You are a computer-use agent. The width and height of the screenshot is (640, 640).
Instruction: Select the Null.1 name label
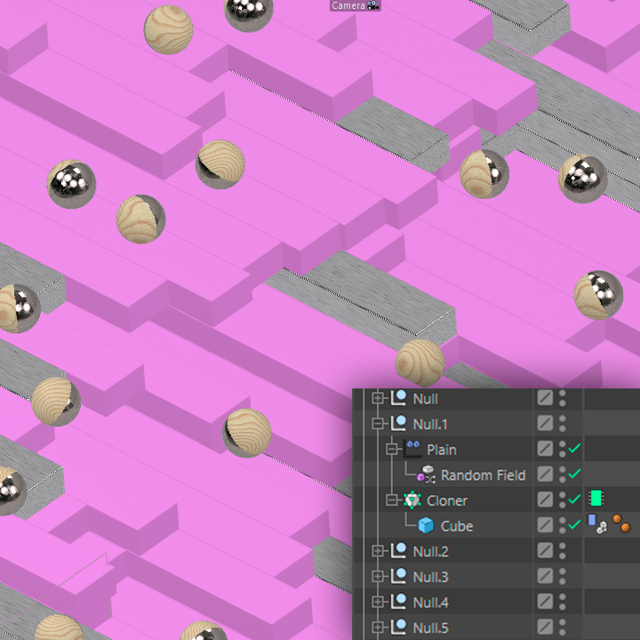pyautogui.click(x=430, y=425)
